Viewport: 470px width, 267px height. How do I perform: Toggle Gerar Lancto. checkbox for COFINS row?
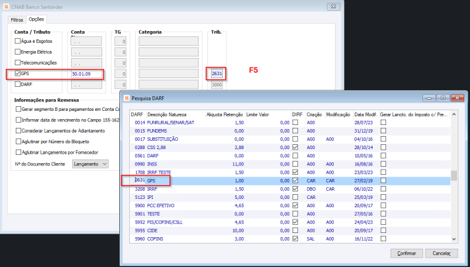(x=383, y=239)
